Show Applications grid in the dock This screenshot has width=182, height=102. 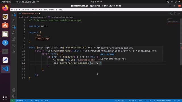click(x=5, y=97)
